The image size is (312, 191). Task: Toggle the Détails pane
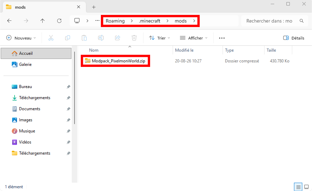(x=294, y=38)
